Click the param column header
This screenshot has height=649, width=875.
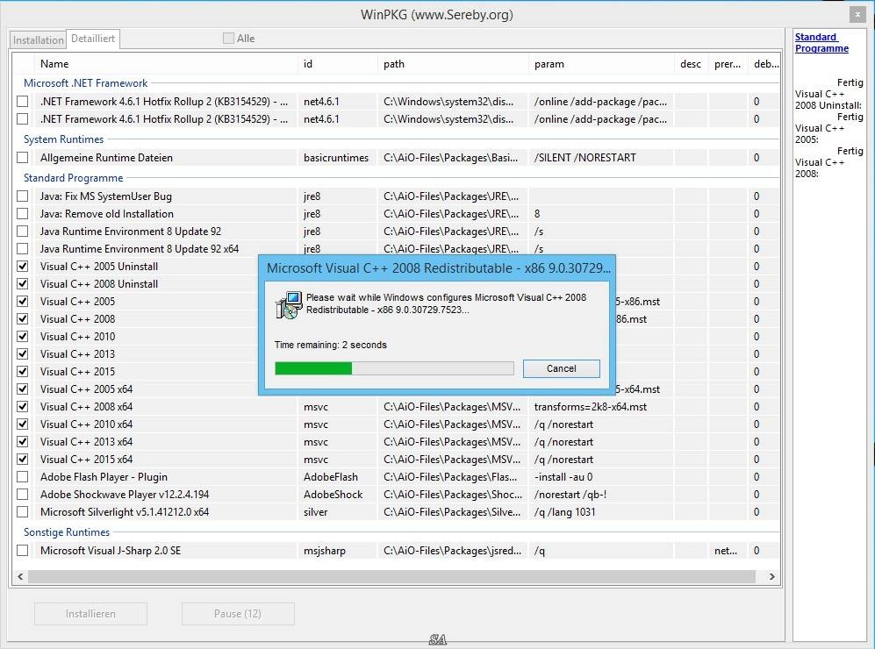(601, 63)
